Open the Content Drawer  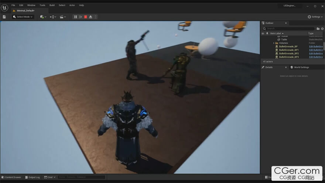point(11,177)
